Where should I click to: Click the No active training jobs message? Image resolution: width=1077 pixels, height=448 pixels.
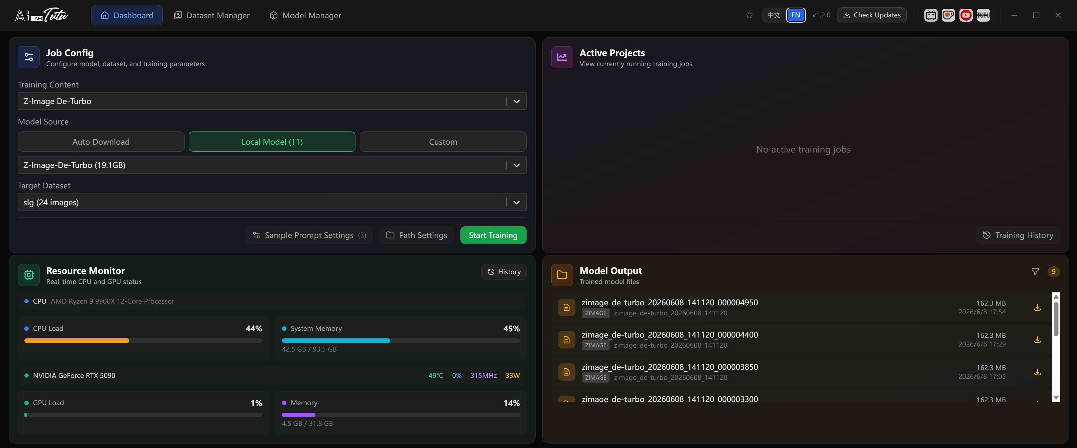(803, 149)
